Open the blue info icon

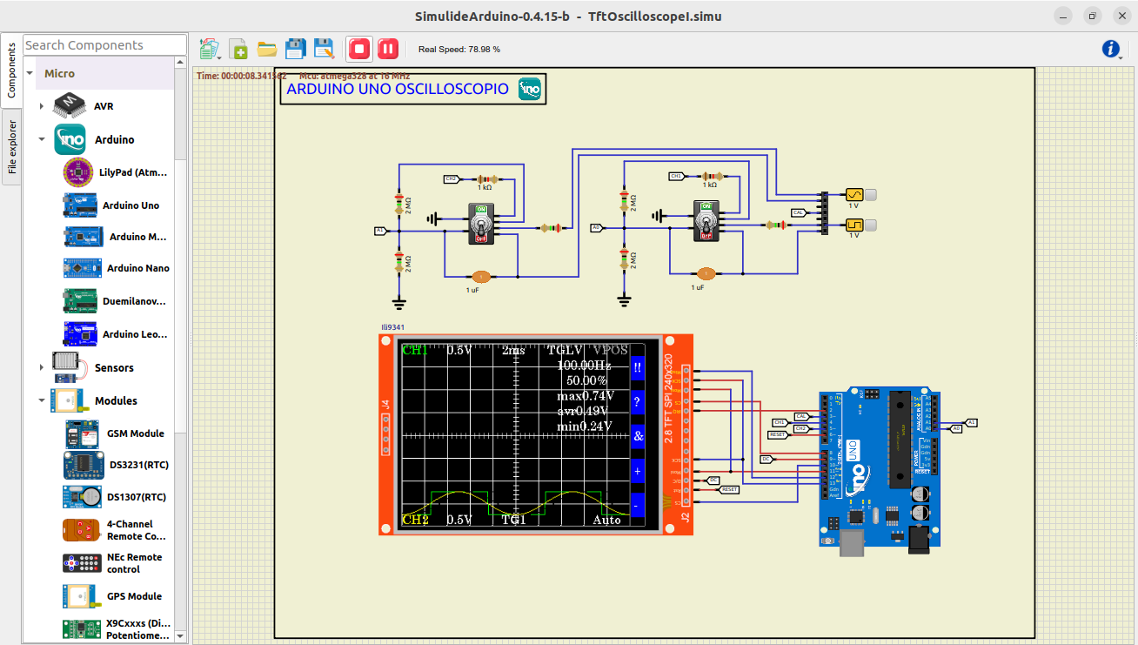(1111, 49)
